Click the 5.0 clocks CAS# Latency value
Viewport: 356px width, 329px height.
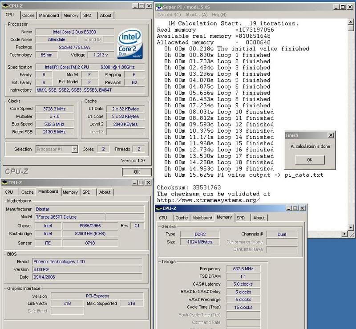click(243, 284)
